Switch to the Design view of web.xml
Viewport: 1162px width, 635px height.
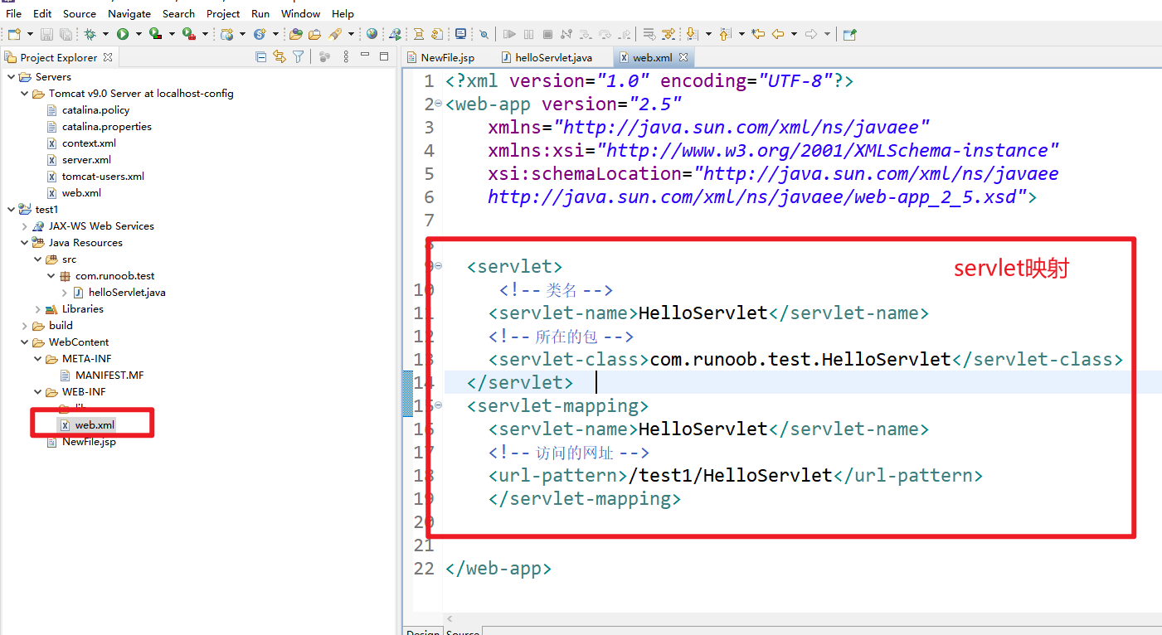click(422, 632)
